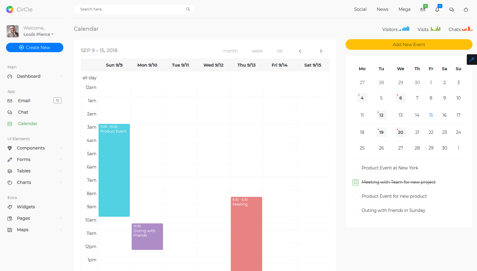Image resolution: width=477 pixels, height=271 pixels.
Task: Go to next week arrow
Action: [x=321, y=51]
